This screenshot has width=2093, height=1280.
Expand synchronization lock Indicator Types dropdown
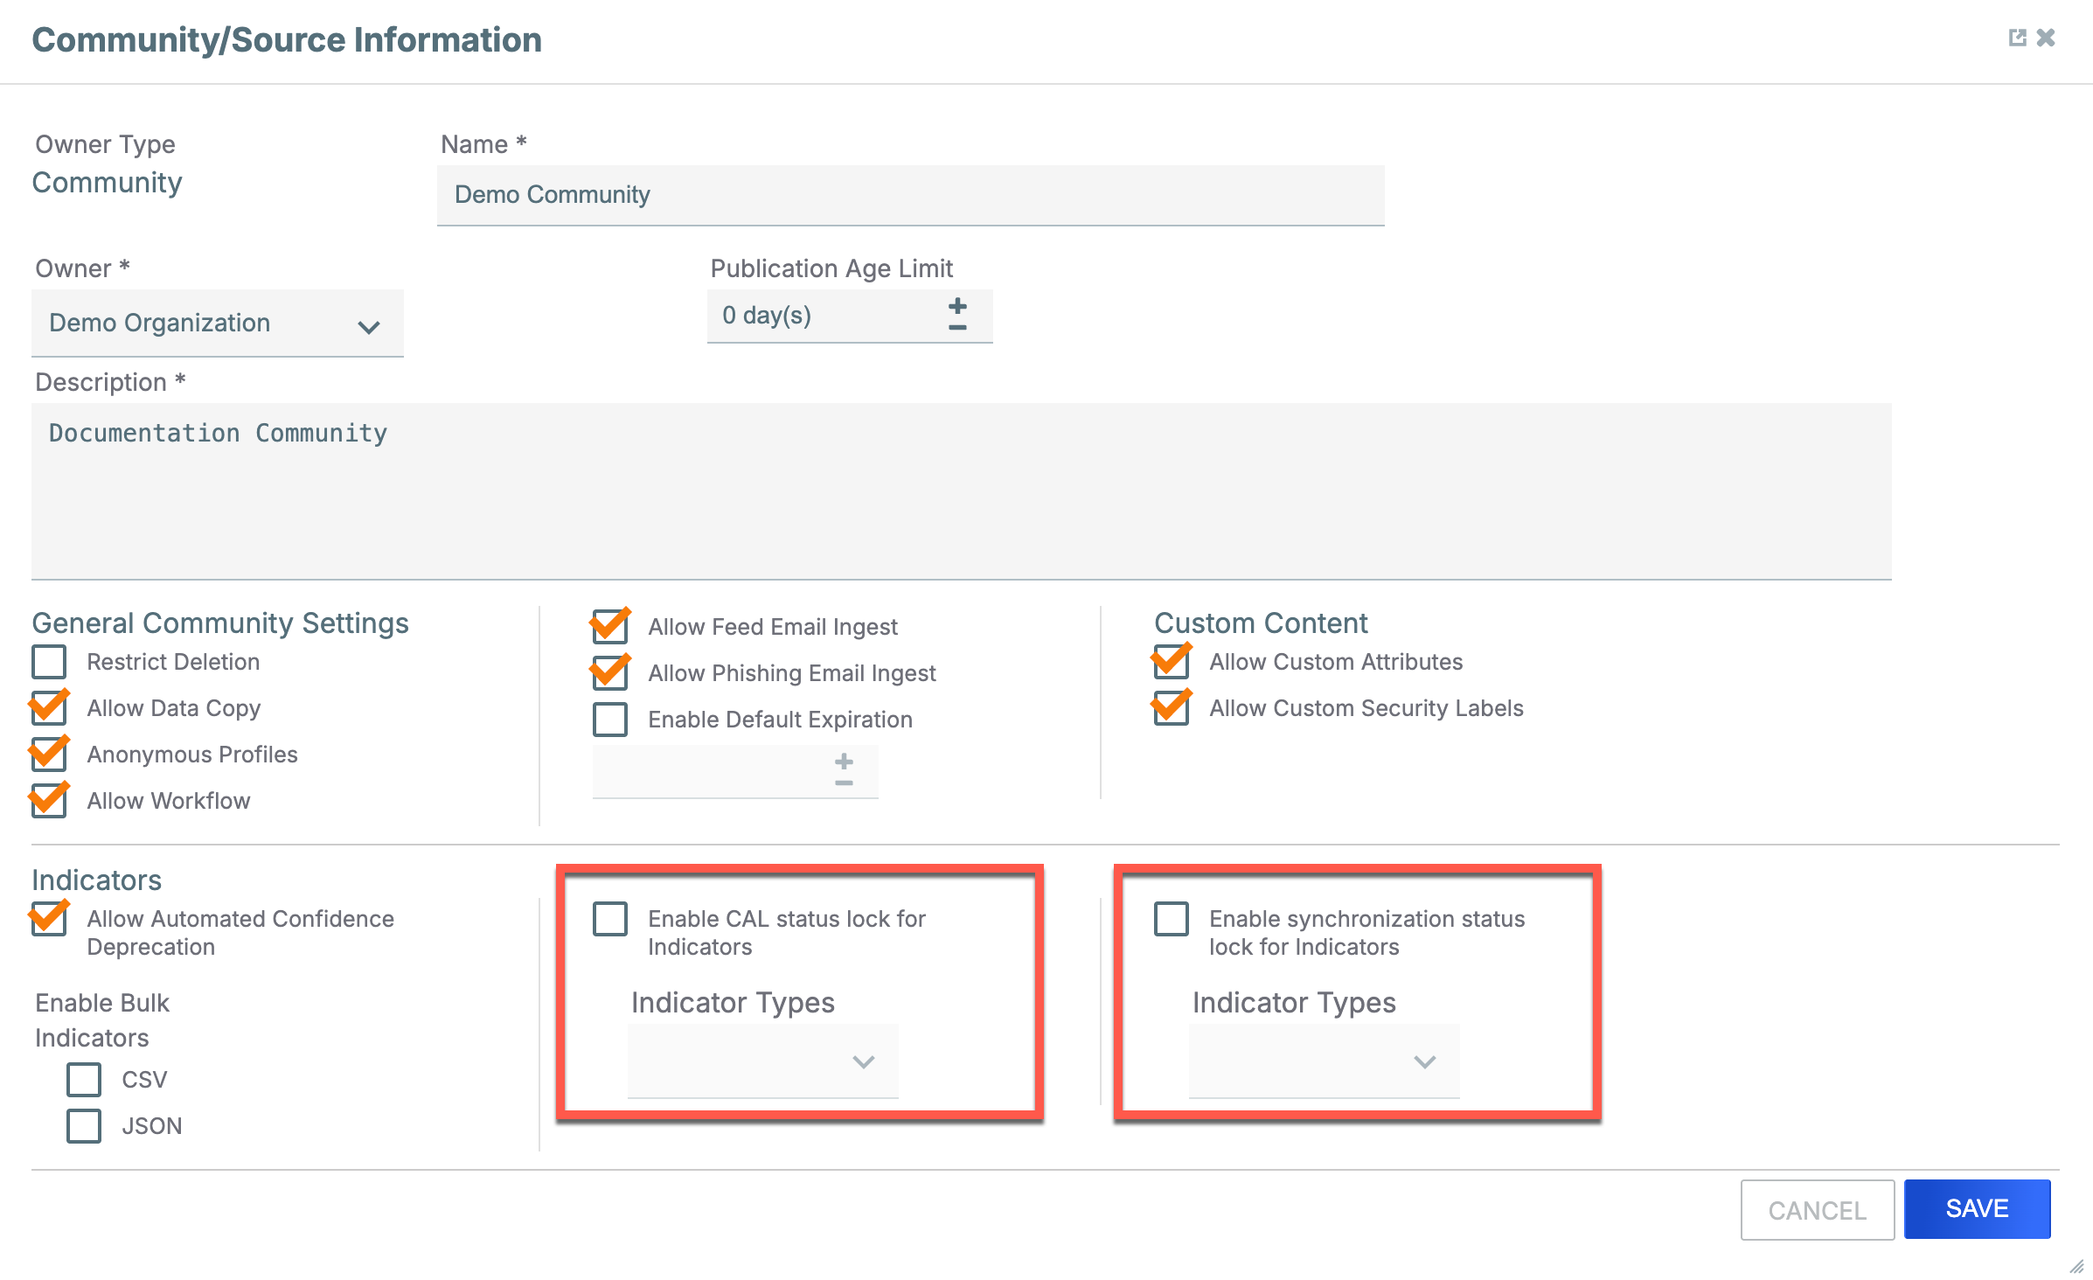pyautogui.click(x=1324, y=1061)
